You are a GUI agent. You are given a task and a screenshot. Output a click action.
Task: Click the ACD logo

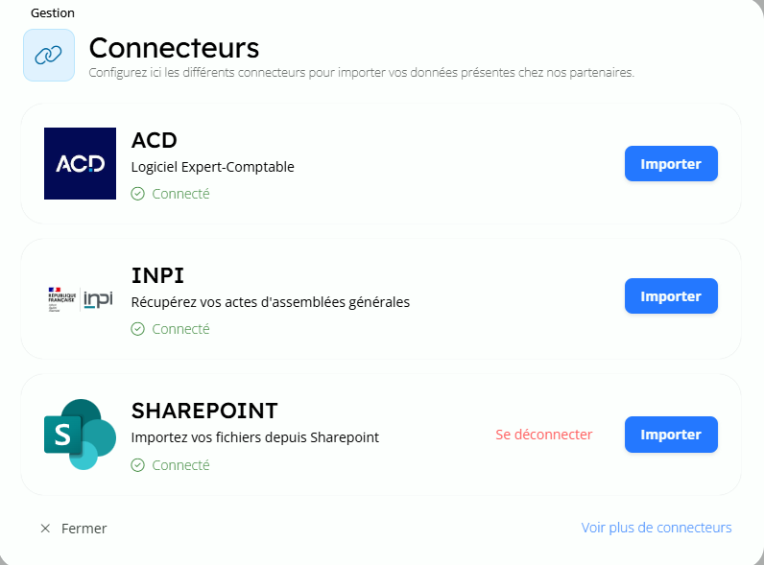(80, 163)
